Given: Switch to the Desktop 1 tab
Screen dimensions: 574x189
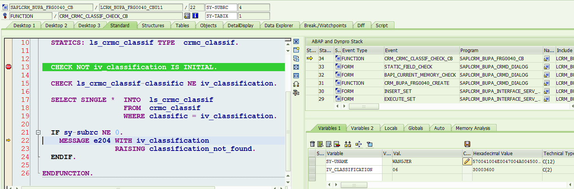Looking at the screenshot, I should click(x=24, y=25).
